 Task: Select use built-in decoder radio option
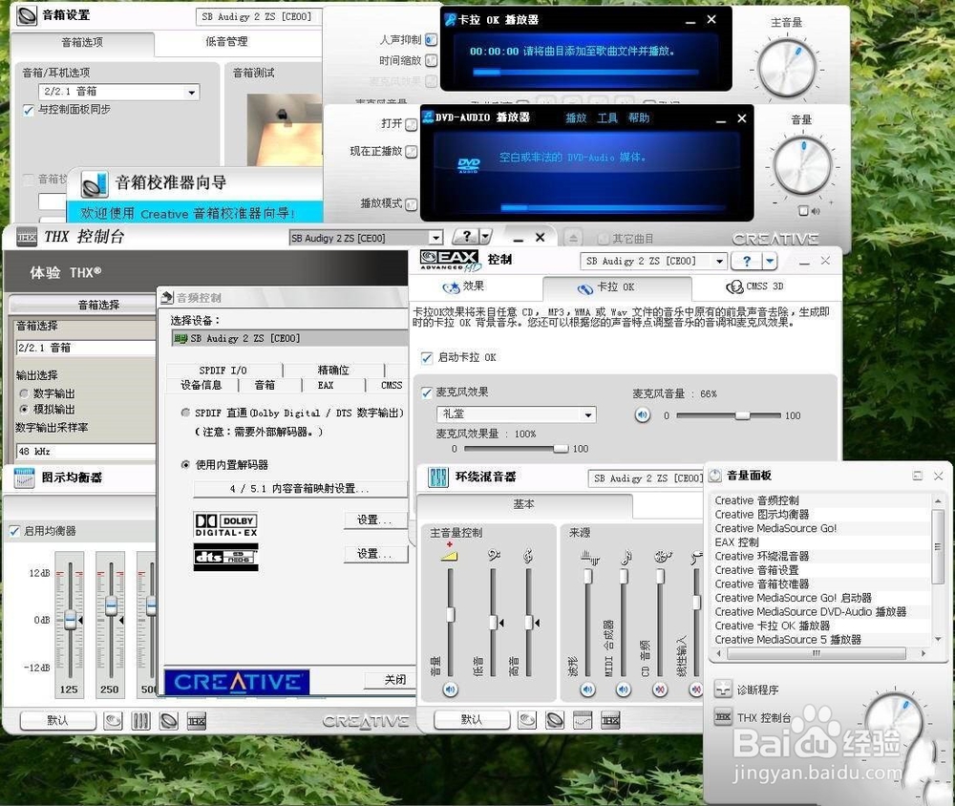pos(185,465)
